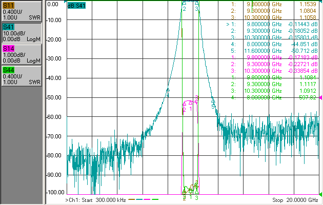The width and height of the screenshot is (323, 205).
Task: Click green marker 3 at bottom axis
Action: tap(197, 198)
